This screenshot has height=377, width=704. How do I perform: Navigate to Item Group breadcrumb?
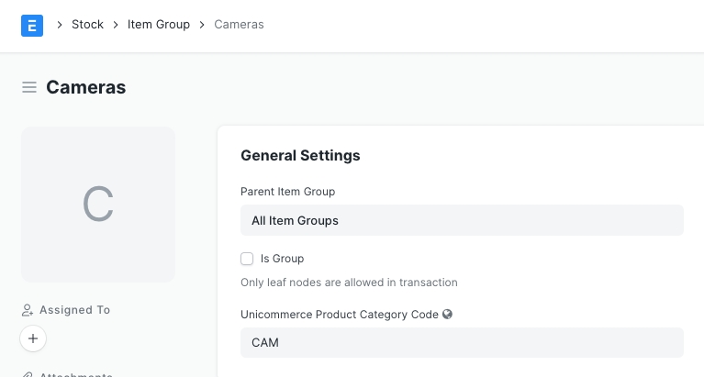[159, 25]
